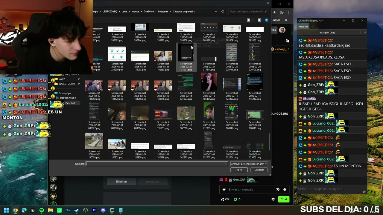Launch Microsoft Edge from the taskbar
This screenshot has height=215, width=383.
24,210
